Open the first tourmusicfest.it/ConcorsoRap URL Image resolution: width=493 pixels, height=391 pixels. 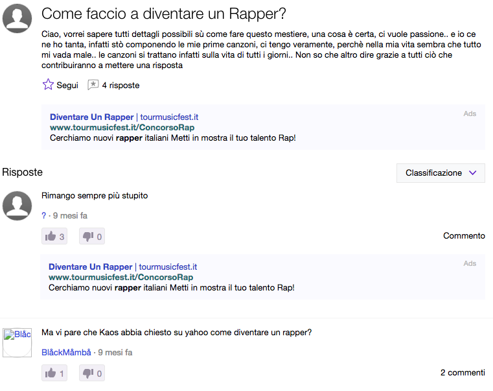point(122,128)
